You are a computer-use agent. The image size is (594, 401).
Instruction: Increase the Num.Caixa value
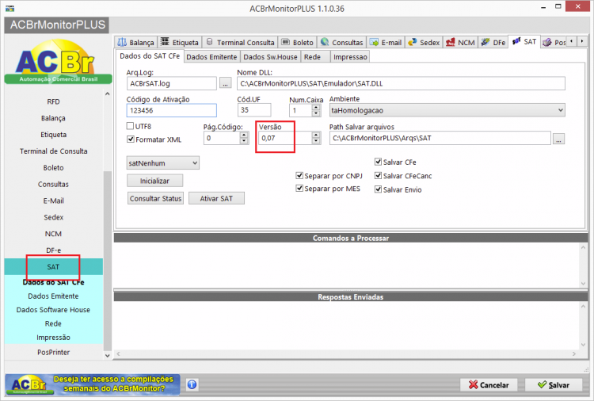tap(316, 107)
